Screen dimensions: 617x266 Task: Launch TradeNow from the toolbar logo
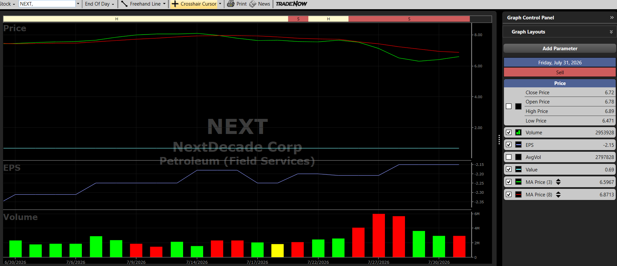click(x=291, y=4)
